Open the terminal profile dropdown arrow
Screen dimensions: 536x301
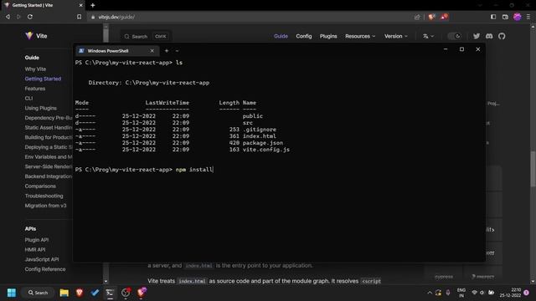click(x=177, y=51)
